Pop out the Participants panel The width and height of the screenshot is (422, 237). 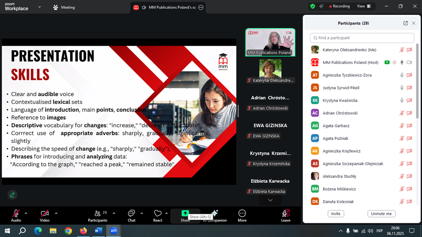tap(405, 24)
